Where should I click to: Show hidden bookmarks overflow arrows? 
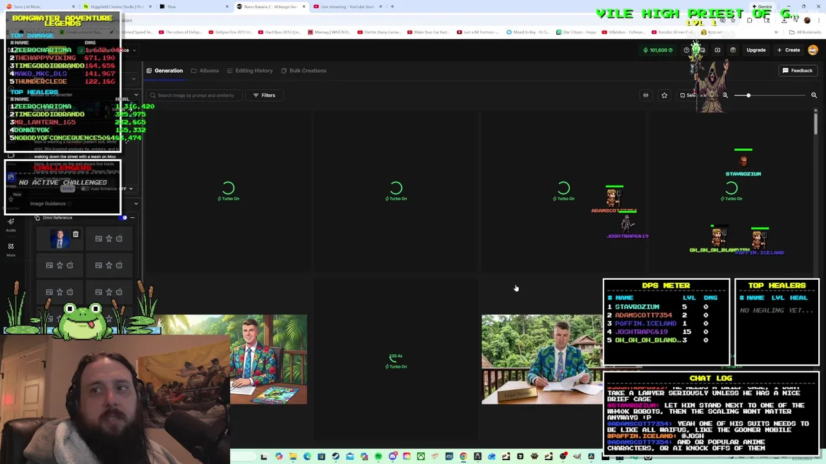776,32
